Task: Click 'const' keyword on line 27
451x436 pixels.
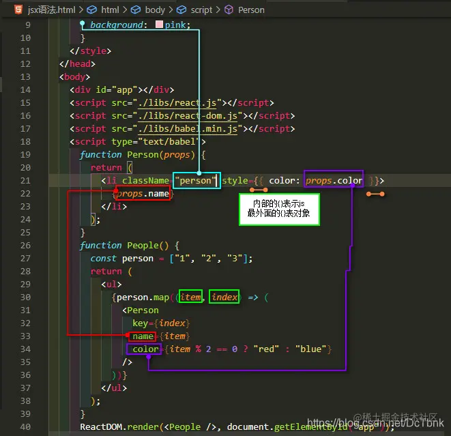Action: pyautogui.click(x=104, y=259)
